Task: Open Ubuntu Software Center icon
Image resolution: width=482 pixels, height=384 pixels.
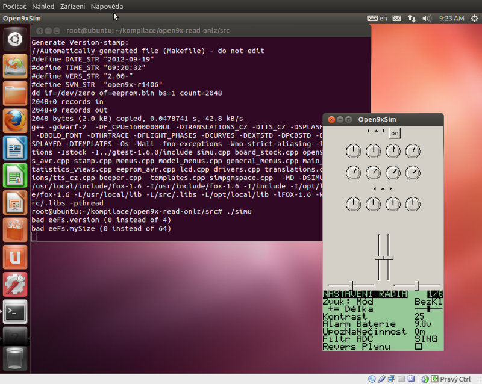Action: 15,231
